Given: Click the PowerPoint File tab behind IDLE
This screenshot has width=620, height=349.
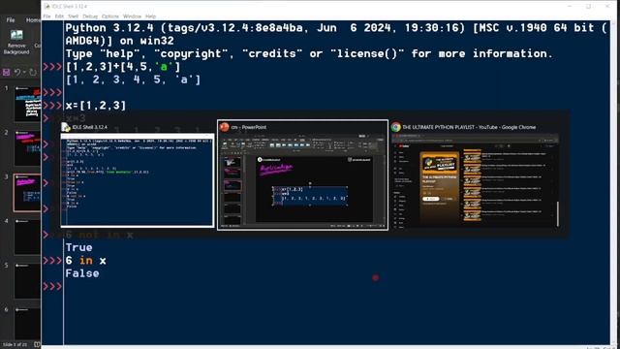Looking at the screenshot, I should point(11,19).
